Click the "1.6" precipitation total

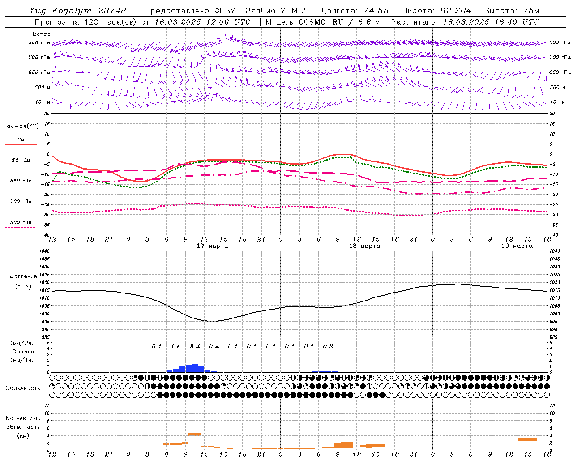[x=176, y=347]
